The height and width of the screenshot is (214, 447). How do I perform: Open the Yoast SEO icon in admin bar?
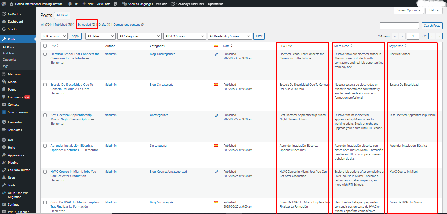point(115,4)
